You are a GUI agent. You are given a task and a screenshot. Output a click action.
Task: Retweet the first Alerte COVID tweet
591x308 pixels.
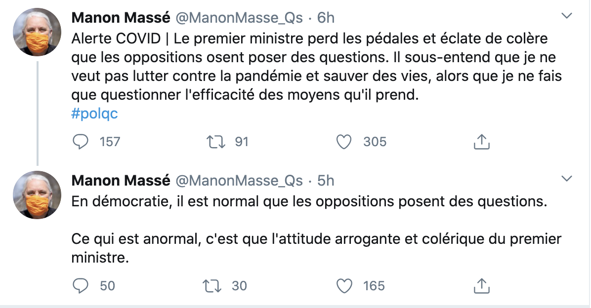click(x=215, y=142)
